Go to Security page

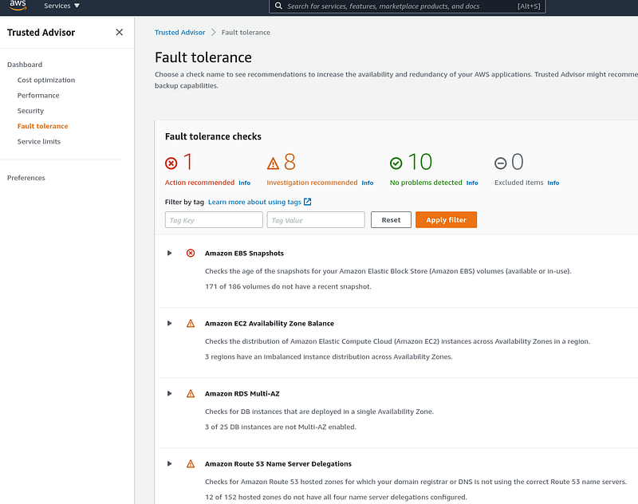tap(30, 111)
